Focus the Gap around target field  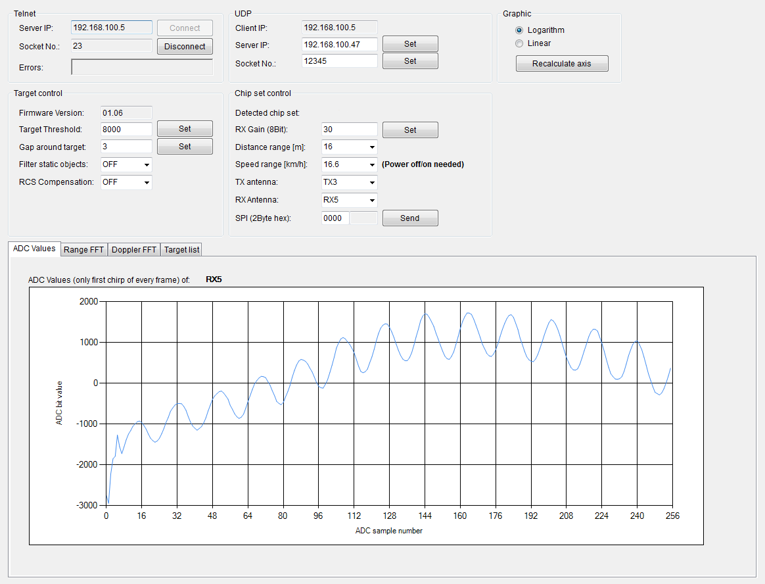126,147
